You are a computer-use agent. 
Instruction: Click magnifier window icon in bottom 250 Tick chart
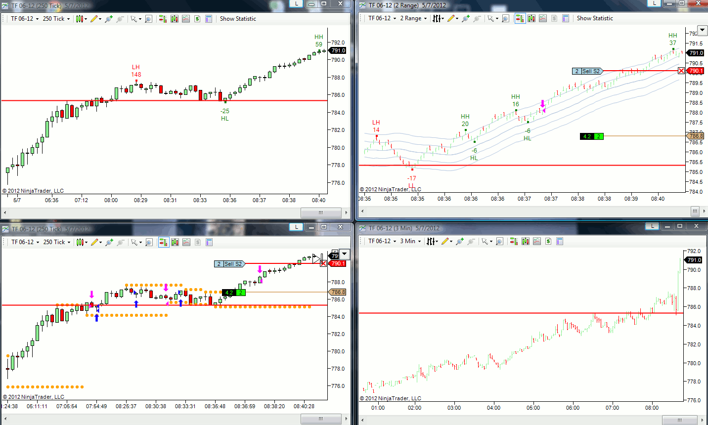pos(149,242)
